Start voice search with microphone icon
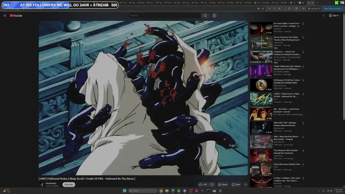This screenshot has height=194, width=345. (x=214, y=16)
